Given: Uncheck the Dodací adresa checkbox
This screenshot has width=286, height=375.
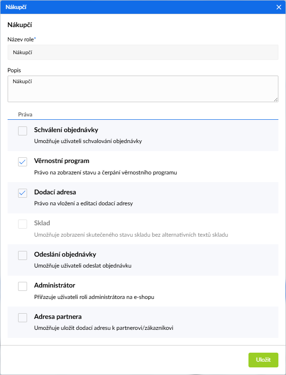Looking at the screenshot, I should point(22,193).
